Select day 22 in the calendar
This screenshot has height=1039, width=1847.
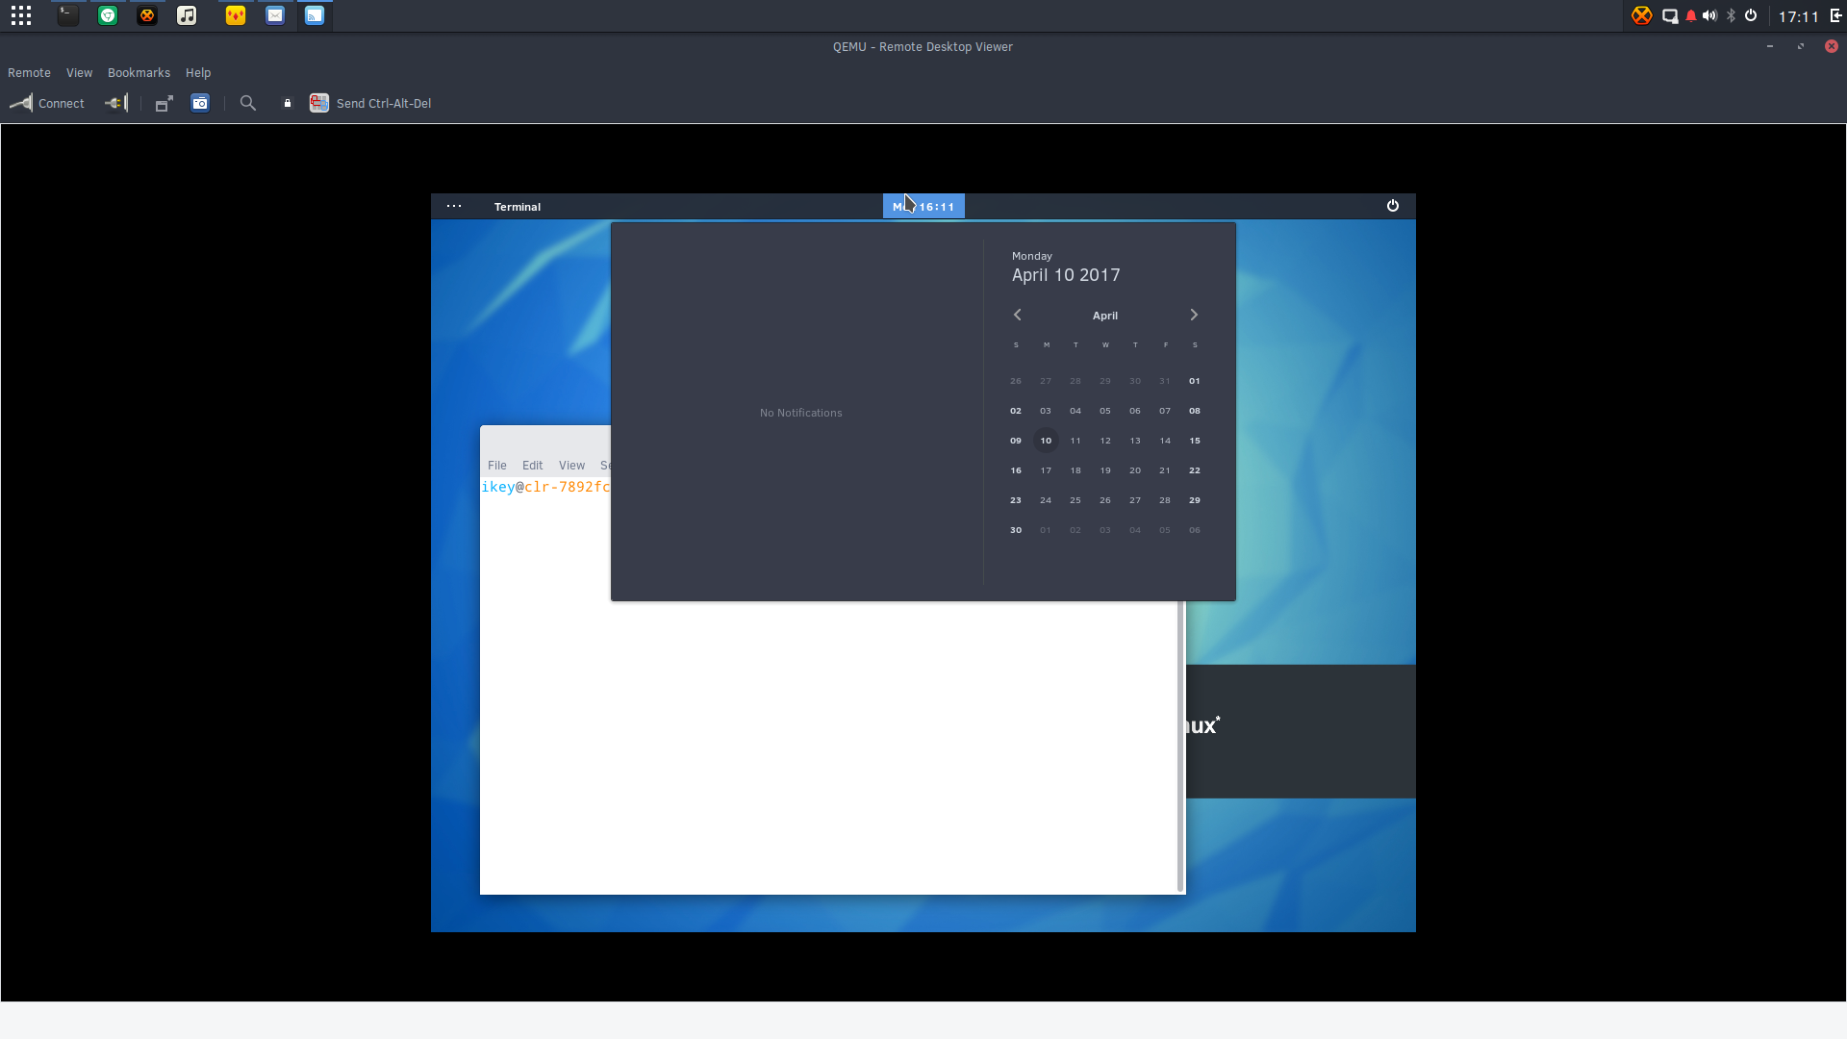pyautogui.click(x=1195, y=470)
